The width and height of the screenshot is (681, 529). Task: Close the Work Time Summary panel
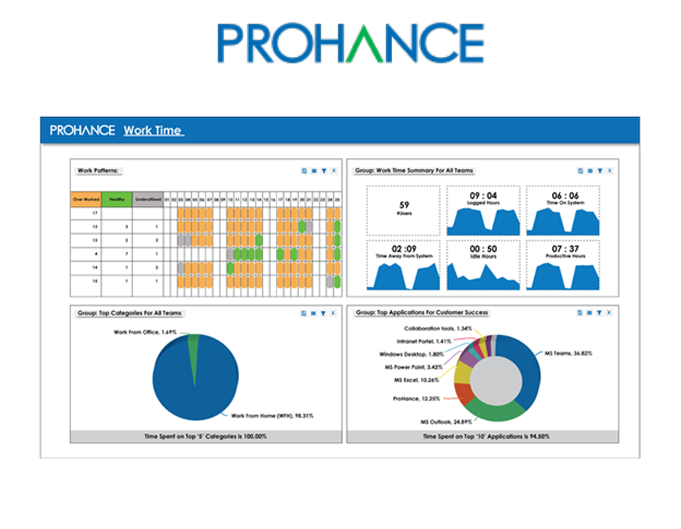[610, 171]
